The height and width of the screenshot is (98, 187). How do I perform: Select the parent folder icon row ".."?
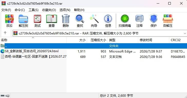click(x=2, y=46)
